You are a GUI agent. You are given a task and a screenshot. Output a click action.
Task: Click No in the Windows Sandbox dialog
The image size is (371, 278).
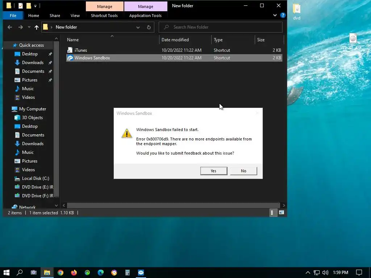[243, 171]
